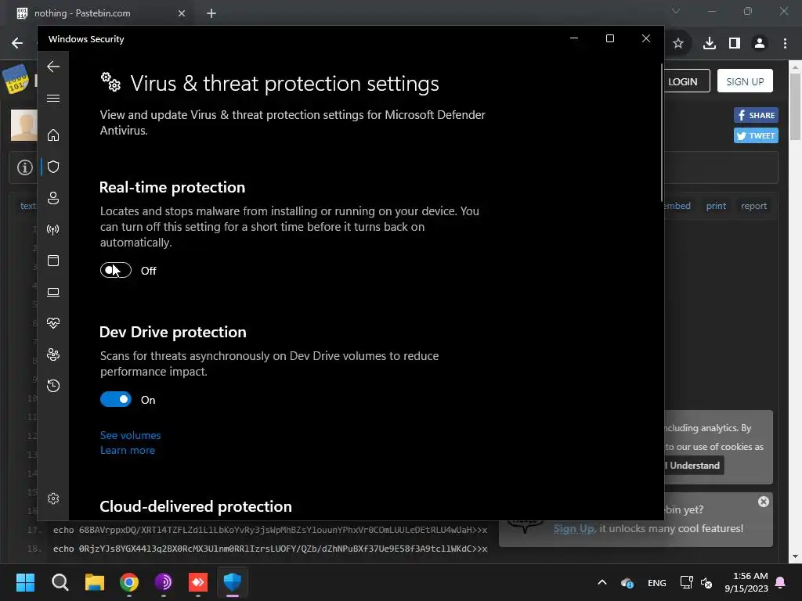Viewport: 802px width, 601px height.
Task: Bookmark this page with star icon
Action: tap(678, 44)
